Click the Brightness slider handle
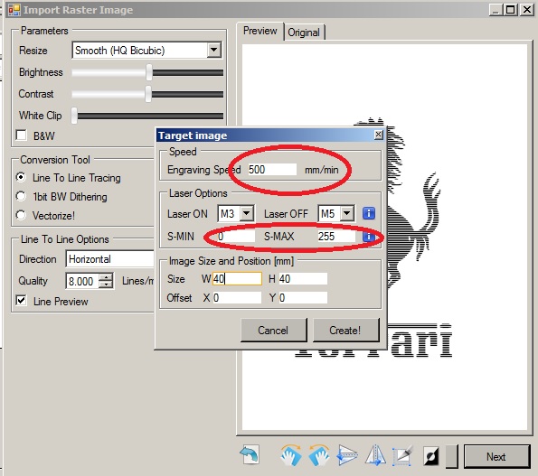 tap(148, 72)
